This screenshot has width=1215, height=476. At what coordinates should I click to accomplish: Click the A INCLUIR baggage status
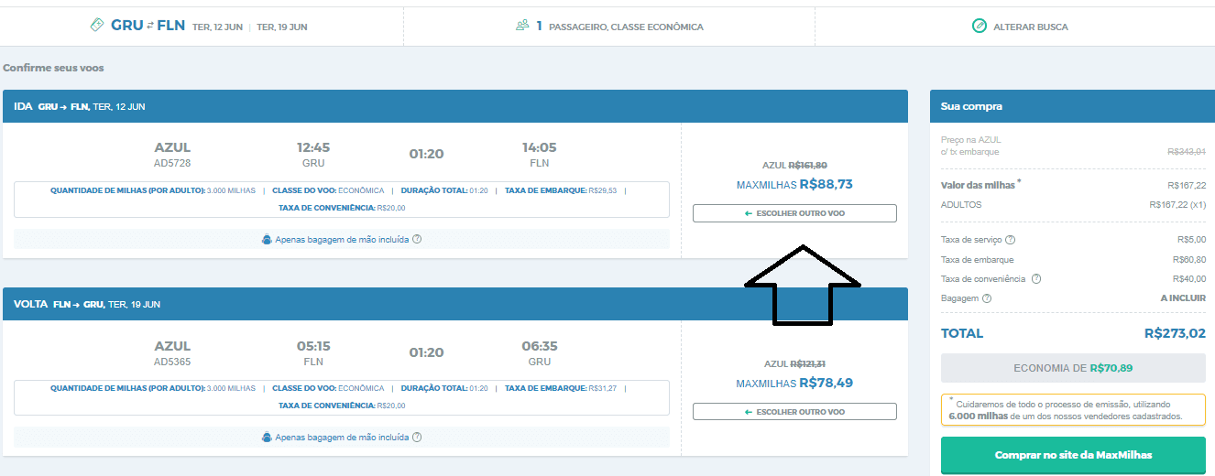click(1182, 298)
